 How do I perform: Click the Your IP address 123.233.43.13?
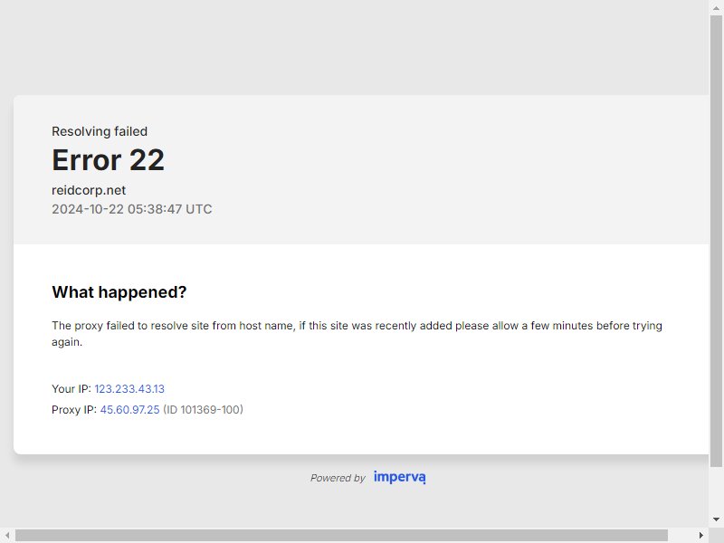coord(129,389)
